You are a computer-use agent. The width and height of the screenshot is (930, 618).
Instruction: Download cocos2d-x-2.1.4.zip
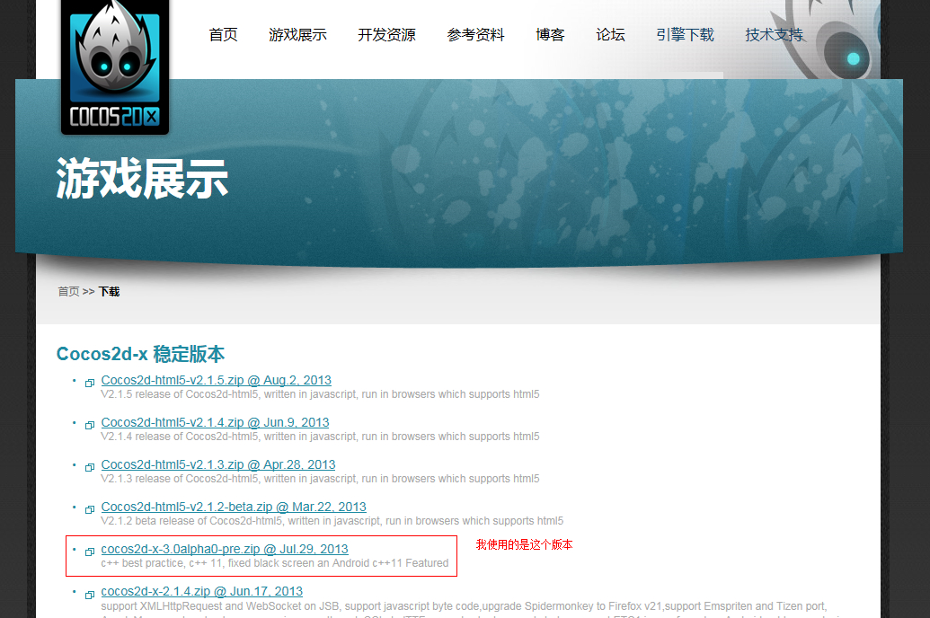point(201,591)
